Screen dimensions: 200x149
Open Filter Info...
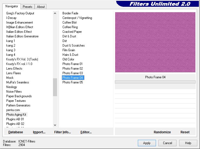(62, 132)
